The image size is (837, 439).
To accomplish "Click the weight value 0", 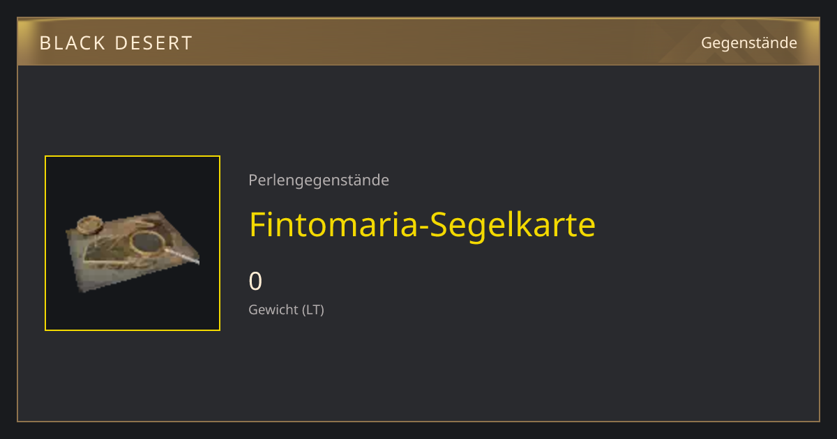I will tap(255, 282).
